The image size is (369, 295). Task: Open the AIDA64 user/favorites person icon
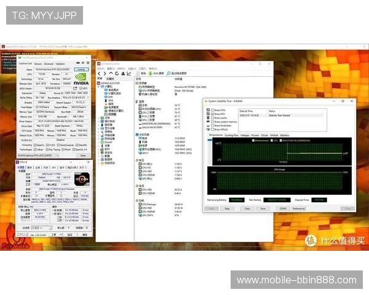click(x=123, y=73)
